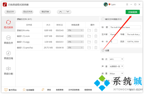This screenshot has height=94, width=144.
Task: Move selected file up with up arrow
Action: [60, 12]
